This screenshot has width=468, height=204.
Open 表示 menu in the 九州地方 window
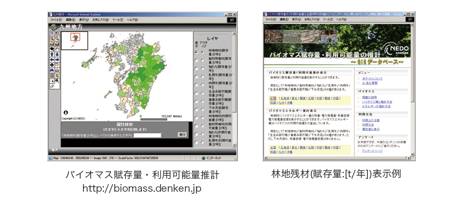[84, 20]
